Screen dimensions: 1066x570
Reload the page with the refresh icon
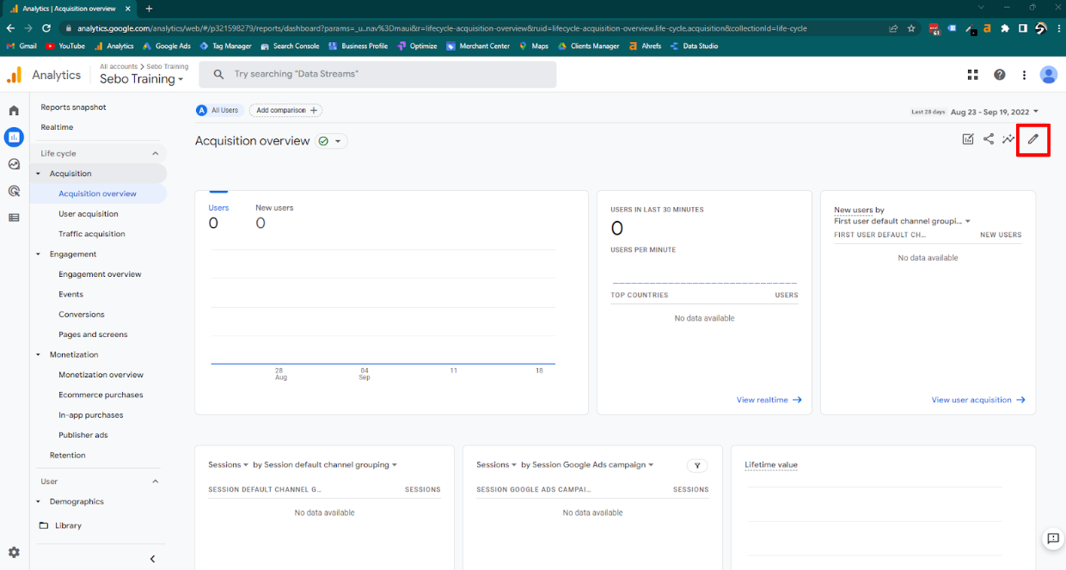click(46, 28)
